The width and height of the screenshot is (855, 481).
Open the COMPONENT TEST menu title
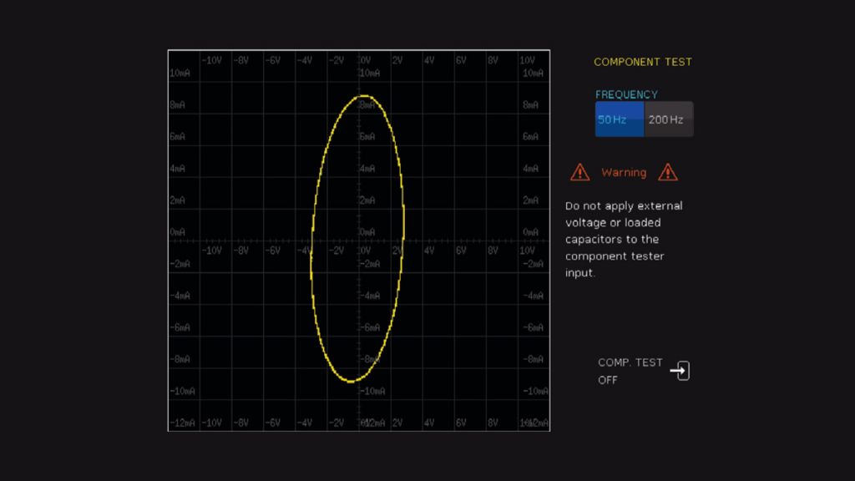(x=642, y=62)
